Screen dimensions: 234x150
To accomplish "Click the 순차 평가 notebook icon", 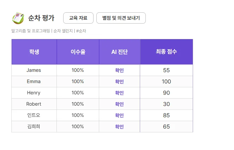I will (17, 18).
